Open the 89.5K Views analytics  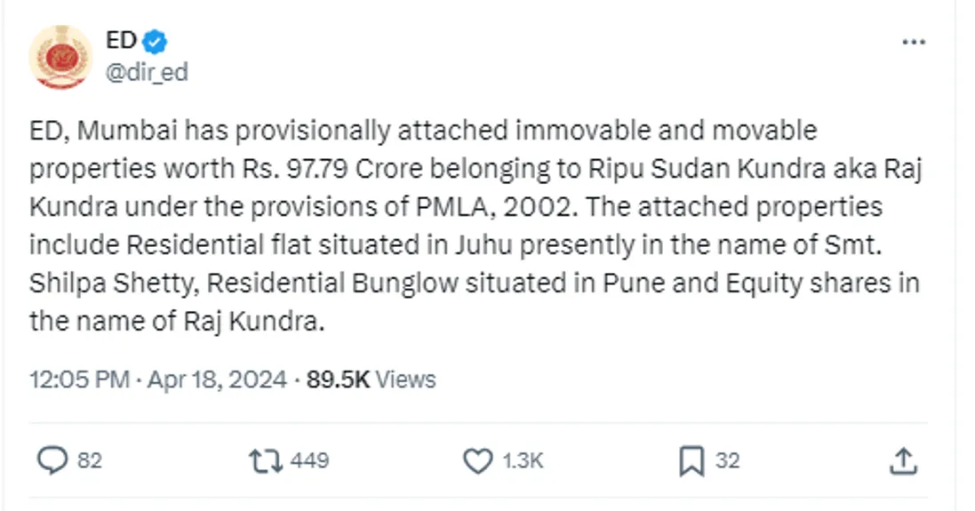371,380
